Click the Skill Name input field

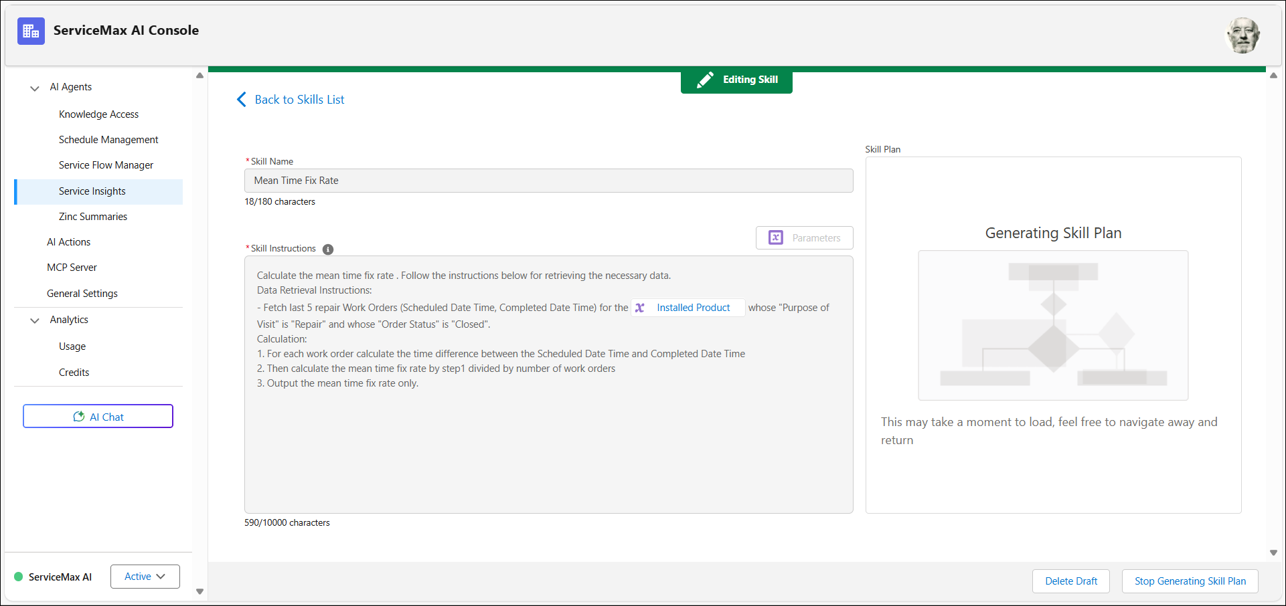[x=548, y=181]
